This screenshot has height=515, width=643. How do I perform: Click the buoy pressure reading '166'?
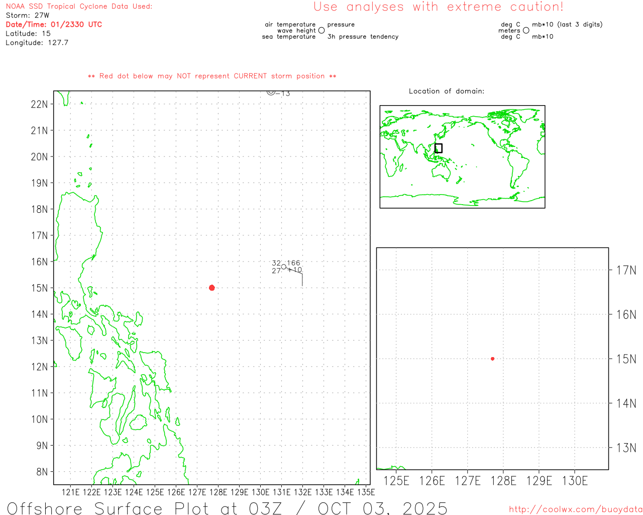click(x=294, y=263)
